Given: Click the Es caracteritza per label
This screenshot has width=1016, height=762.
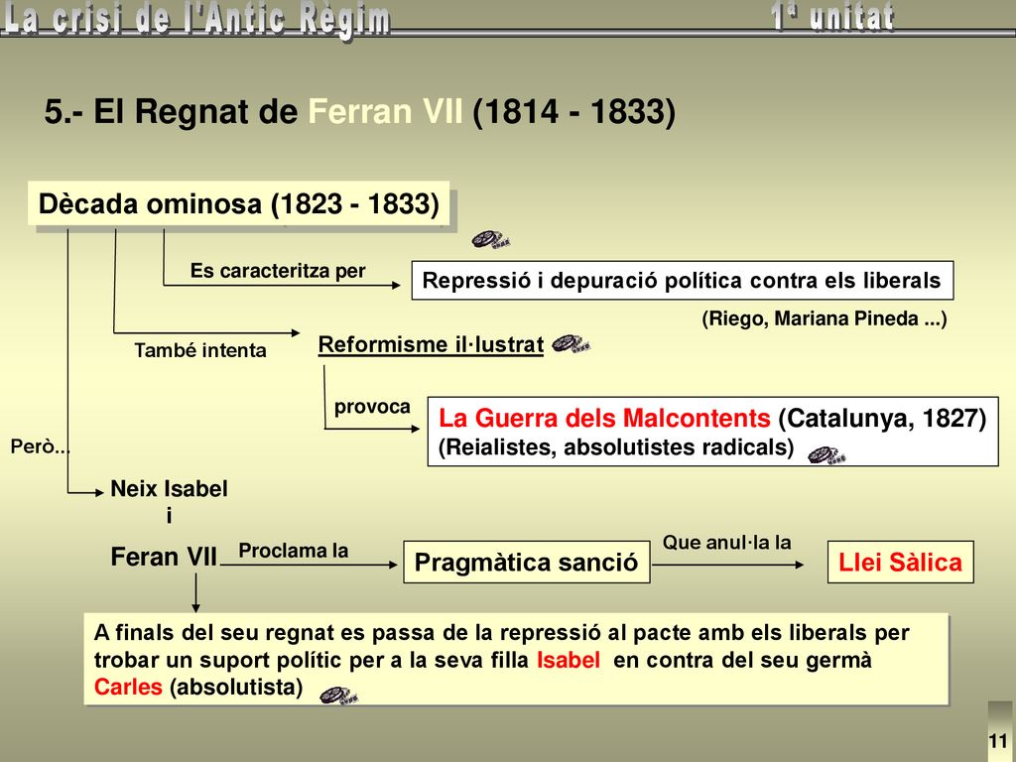Looking at the screenshot, I should click(x=278, y=271).
